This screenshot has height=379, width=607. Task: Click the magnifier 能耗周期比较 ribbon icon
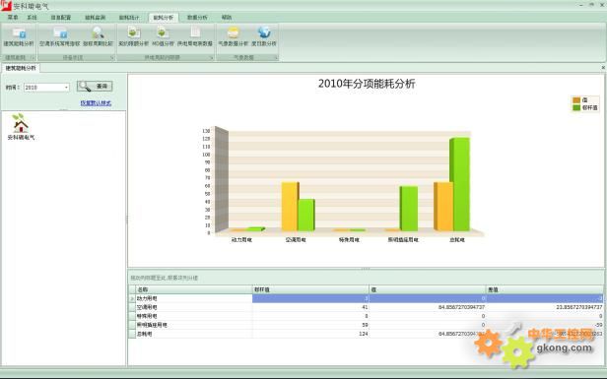click(x=98, y=32)
